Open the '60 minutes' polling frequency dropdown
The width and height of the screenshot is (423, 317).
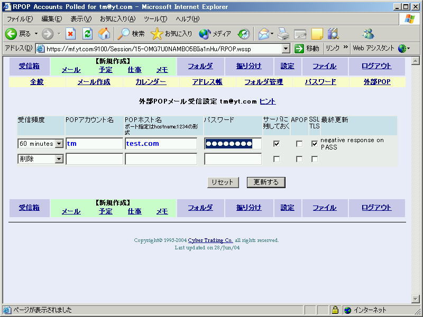59,144
